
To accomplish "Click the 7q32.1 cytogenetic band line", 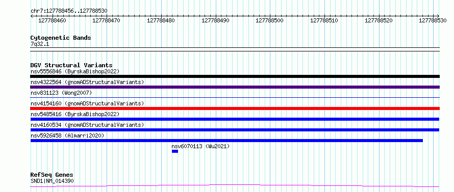I will [x=235, y=49].
